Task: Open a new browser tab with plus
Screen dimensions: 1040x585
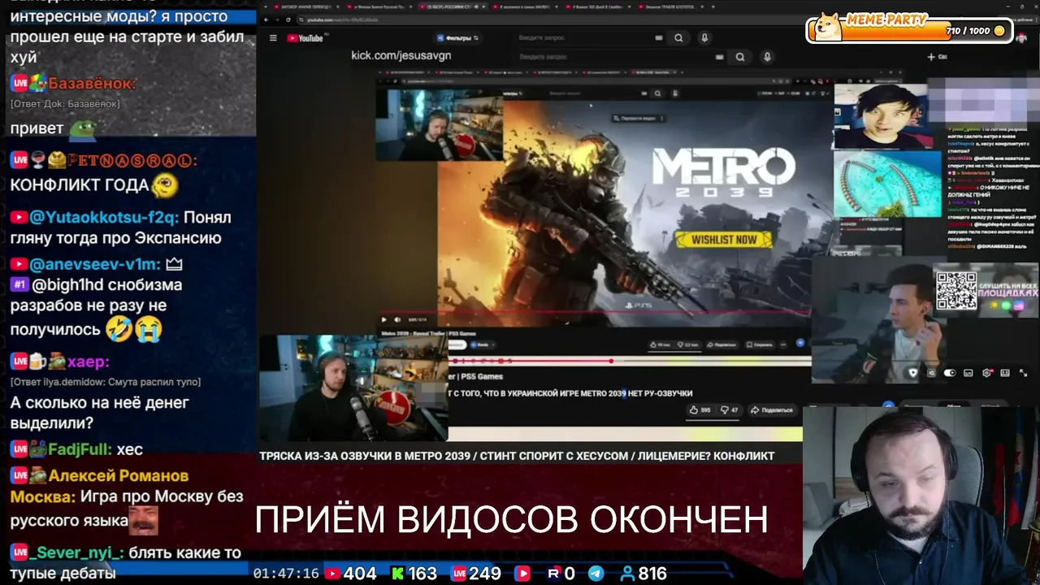Action: coord(713,6)
